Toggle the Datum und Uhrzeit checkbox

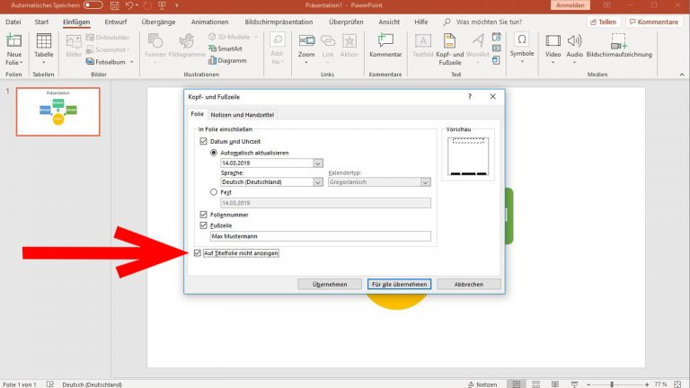[203, 142]
